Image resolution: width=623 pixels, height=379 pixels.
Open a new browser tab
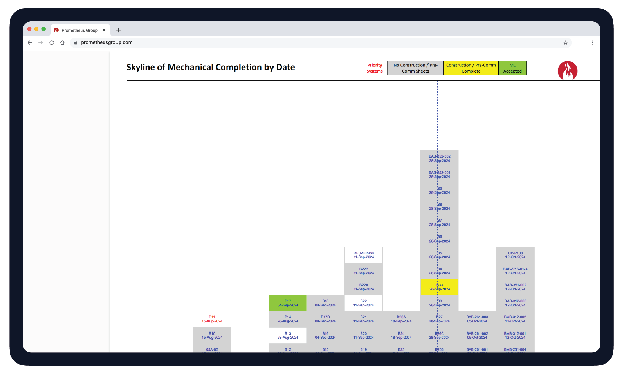tap(118, 30)
